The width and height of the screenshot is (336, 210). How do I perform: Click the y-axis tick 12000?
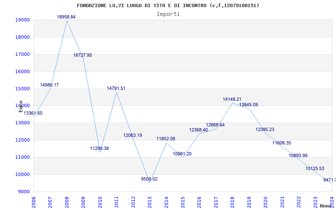(x=22, y=140)
